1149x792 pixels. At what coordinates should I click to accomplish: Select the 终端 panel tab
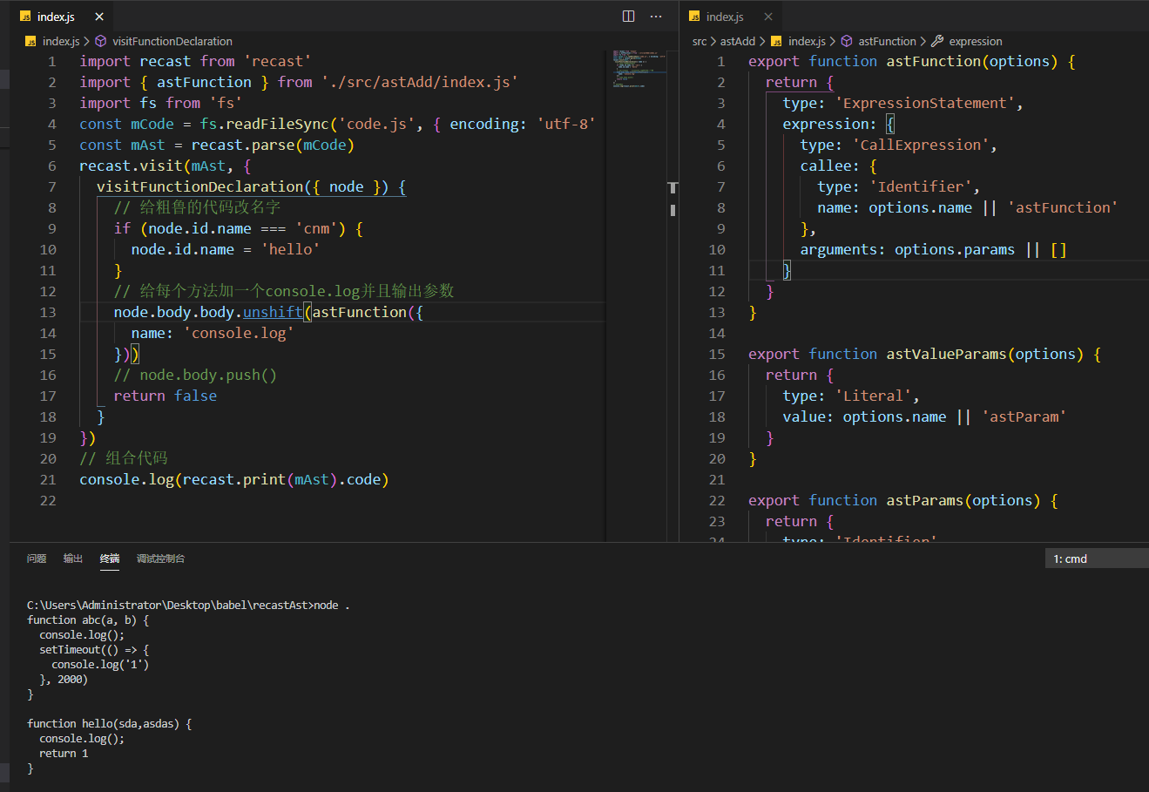(x=110, y=558)
